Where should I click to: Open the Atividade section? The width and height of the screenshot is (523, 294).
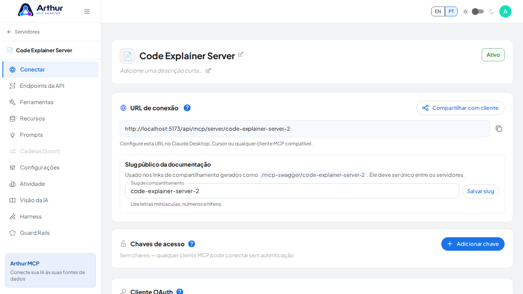(x=50, y=184)
